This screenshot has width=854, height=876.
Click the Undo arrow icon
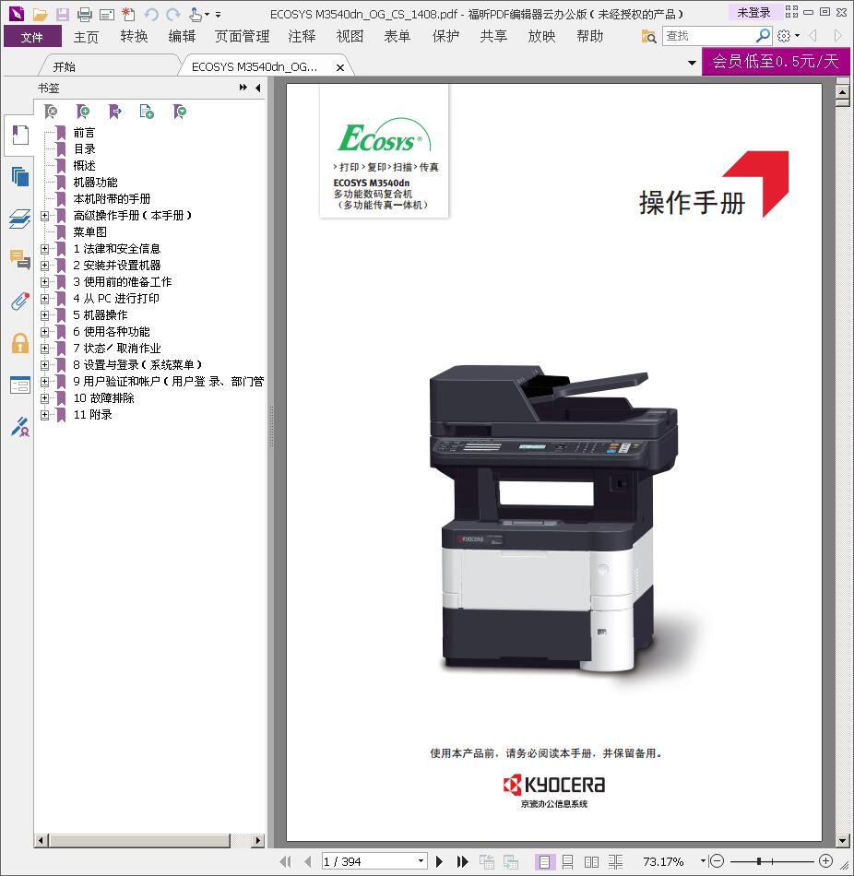151,14
